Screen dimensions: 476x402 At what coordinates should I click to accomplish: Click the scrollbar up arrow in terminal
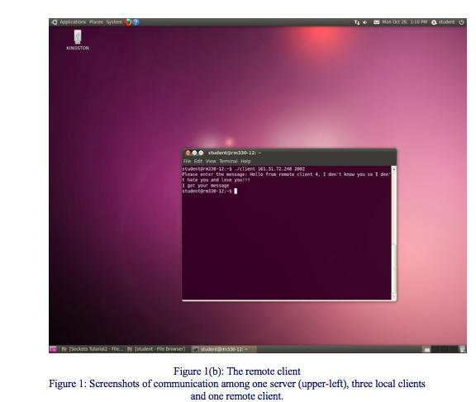pos(394,168)
